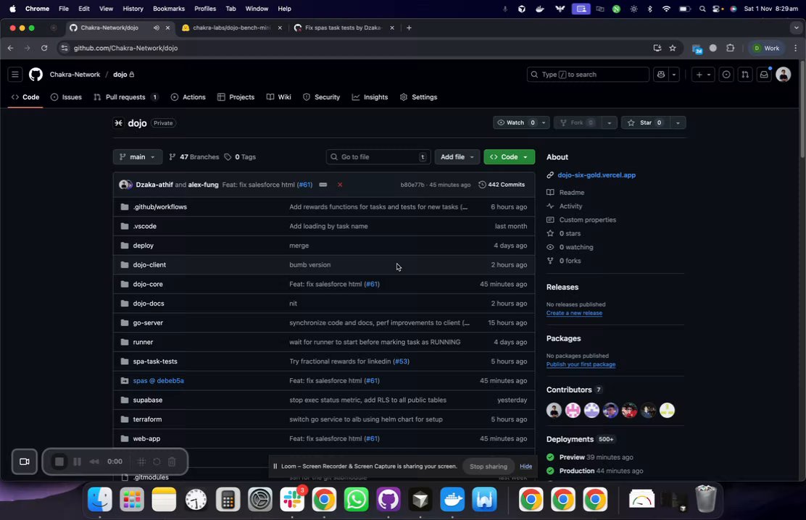This screenshot has width=806, height=520.
Task: Open green Code clone dropdown
Action: [x=509, y=157]
